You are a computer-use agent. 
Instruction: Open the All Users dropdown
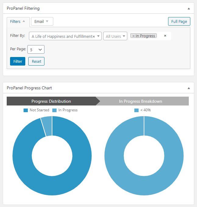coord(115,36)
